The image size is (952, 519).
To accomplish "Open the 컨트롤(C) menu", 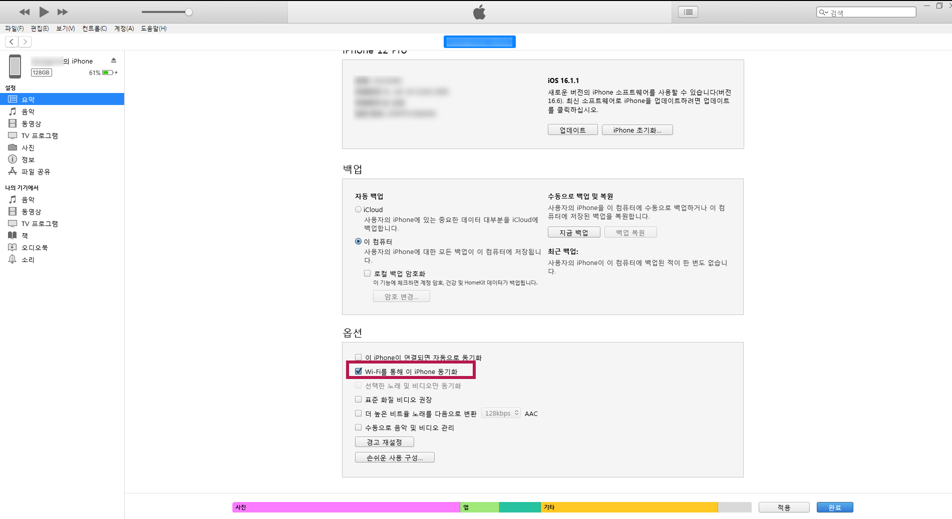I will point(94,28).
